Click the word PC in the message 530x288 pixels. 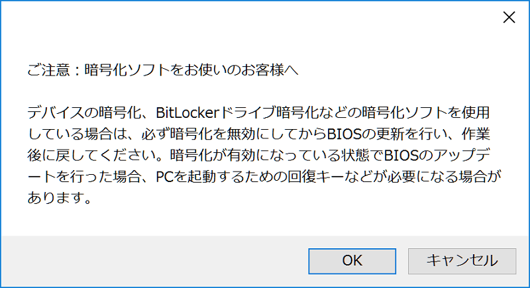164,177
